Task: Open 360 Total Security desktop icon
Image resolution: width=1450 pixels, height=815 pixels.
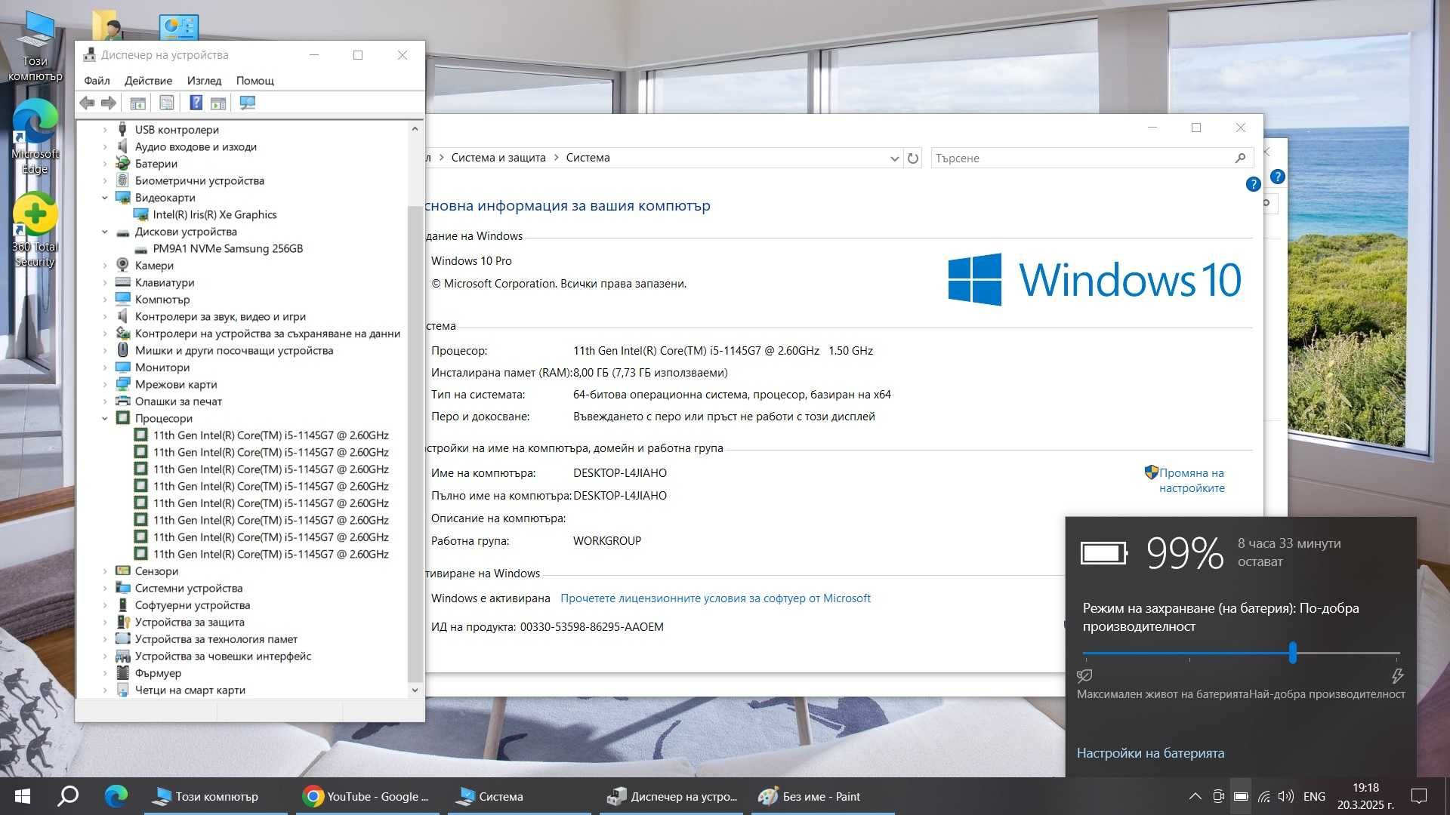Action: coord(35,230)
